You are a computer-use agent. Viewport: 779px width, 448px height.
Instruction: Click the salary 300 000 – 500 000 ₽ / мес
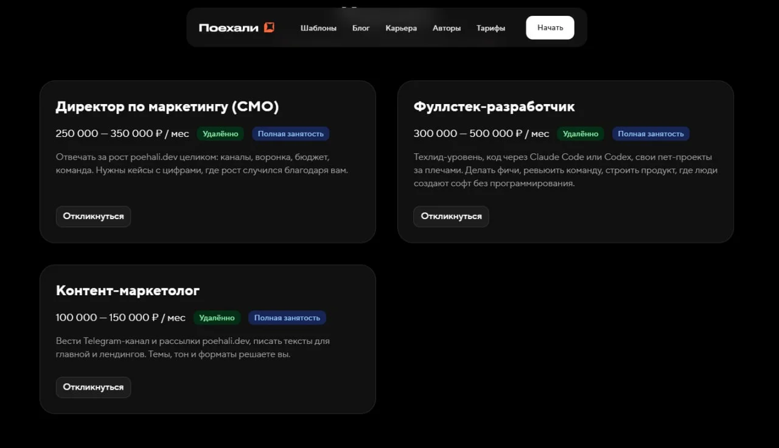pos(481,134)
